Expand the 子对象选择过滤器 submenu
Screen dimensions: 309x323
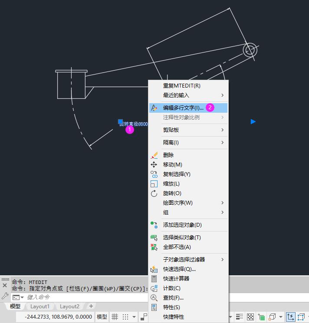pos(188,260)
